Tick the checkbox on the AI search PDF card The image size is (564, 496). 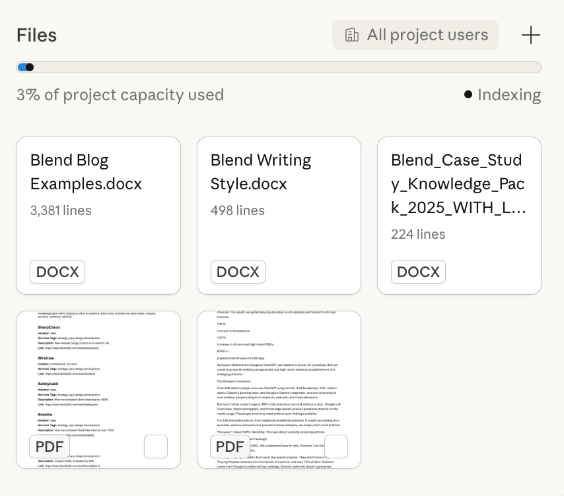[x=336, y=447]
